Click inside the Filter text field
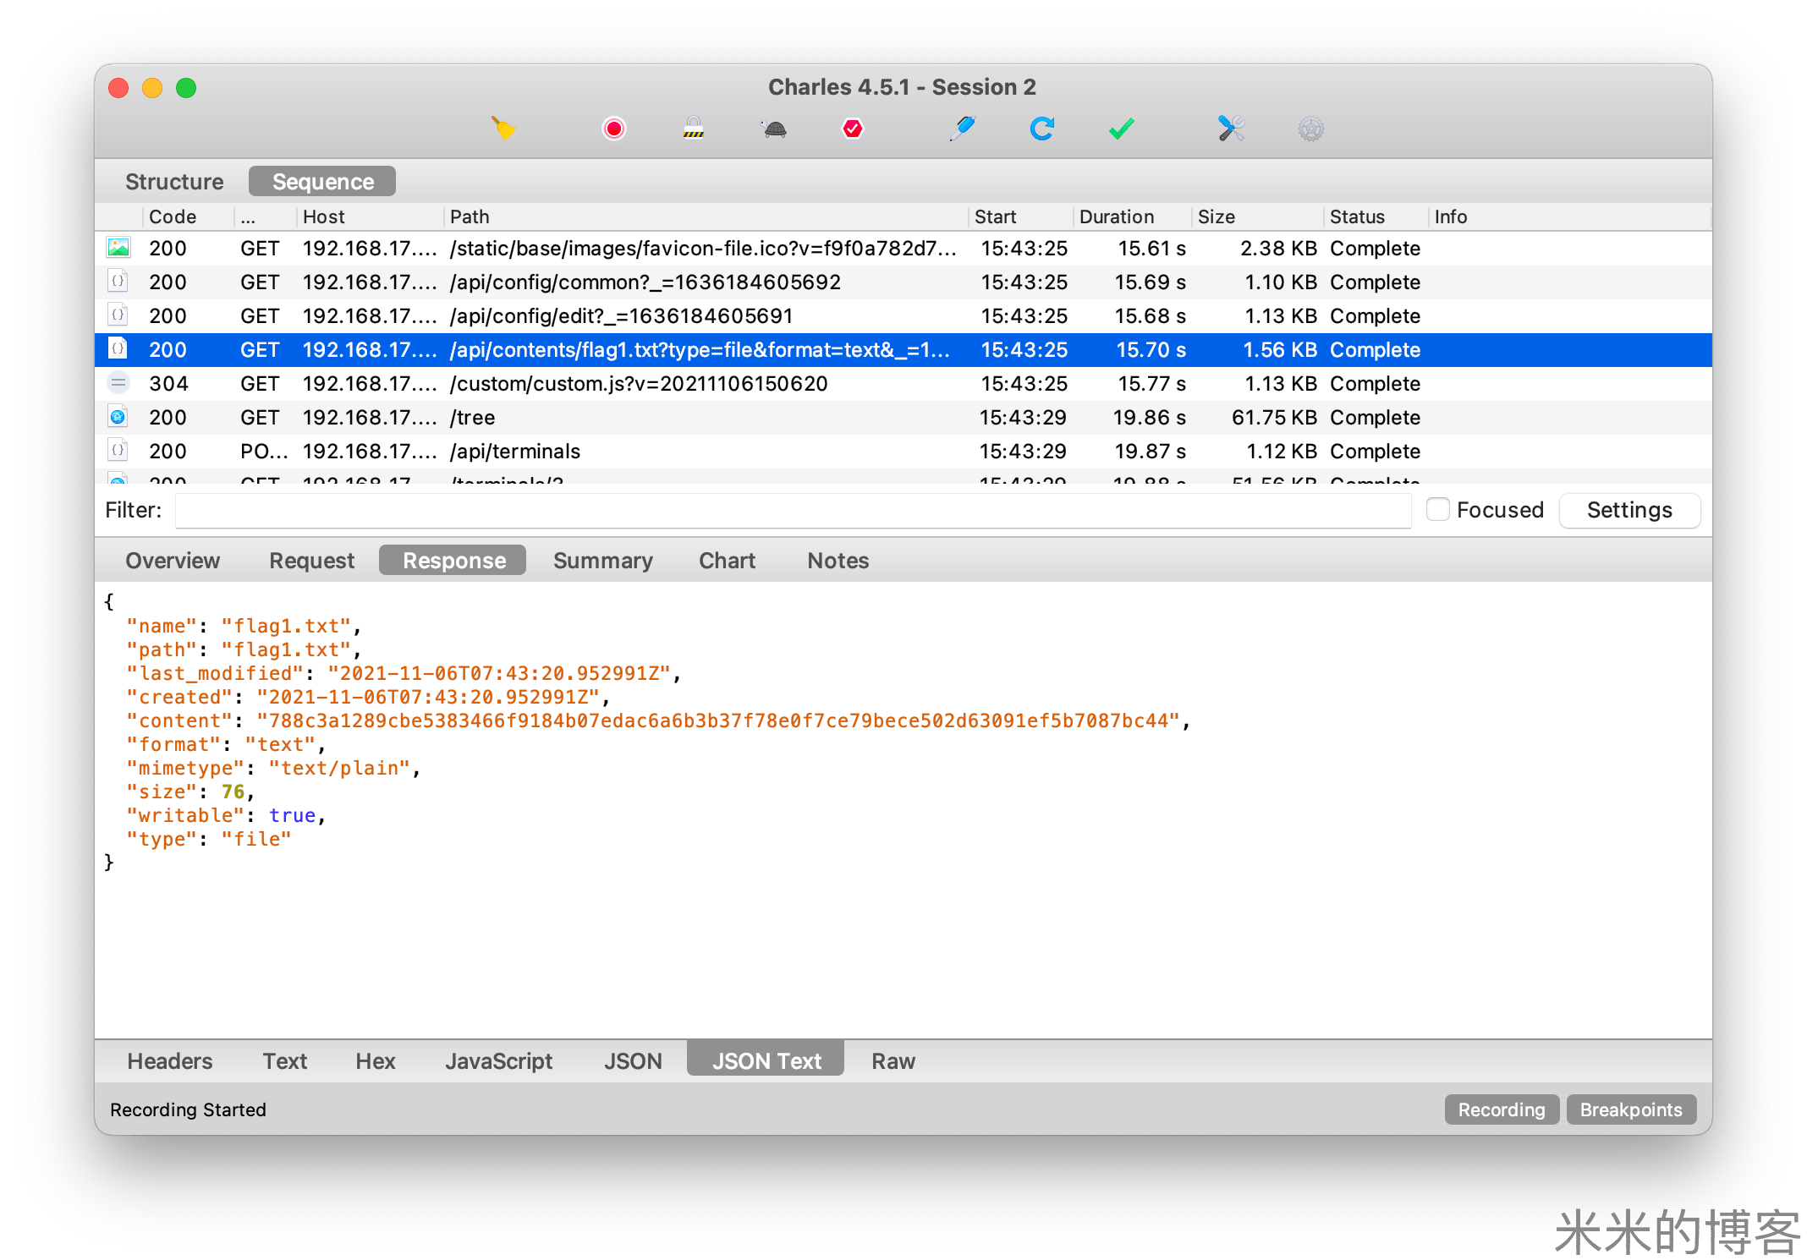The image size is (1807, 1260). click(793, 510)
